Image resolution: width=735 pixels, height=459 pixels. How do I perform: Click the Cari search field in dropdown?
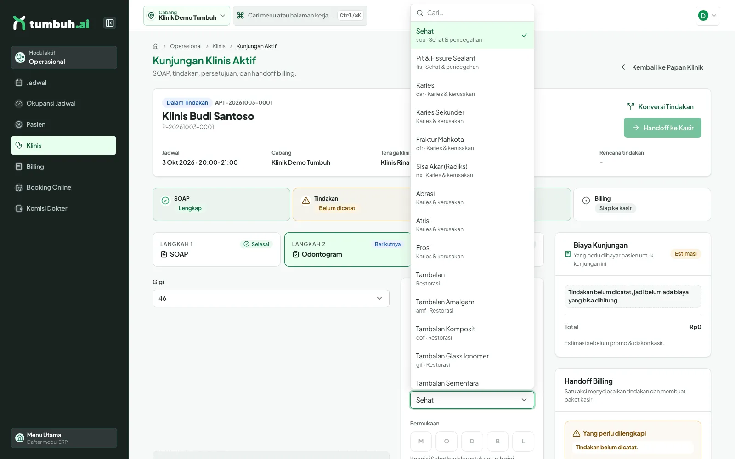472,13
